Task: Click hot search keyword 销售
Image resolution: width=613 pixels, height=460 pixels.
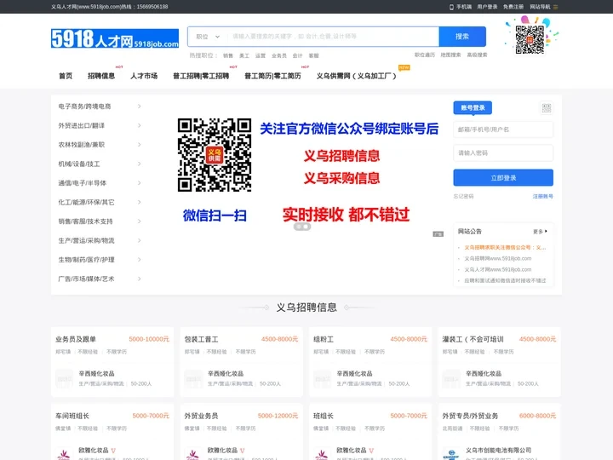Action: (228, 55)
